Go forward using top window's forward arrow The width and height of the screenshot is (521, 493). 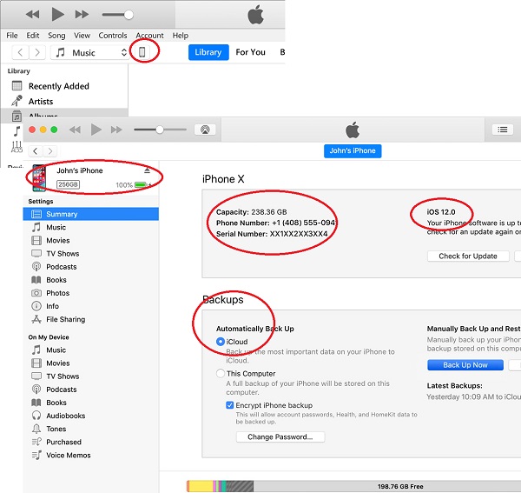(37, 52)
